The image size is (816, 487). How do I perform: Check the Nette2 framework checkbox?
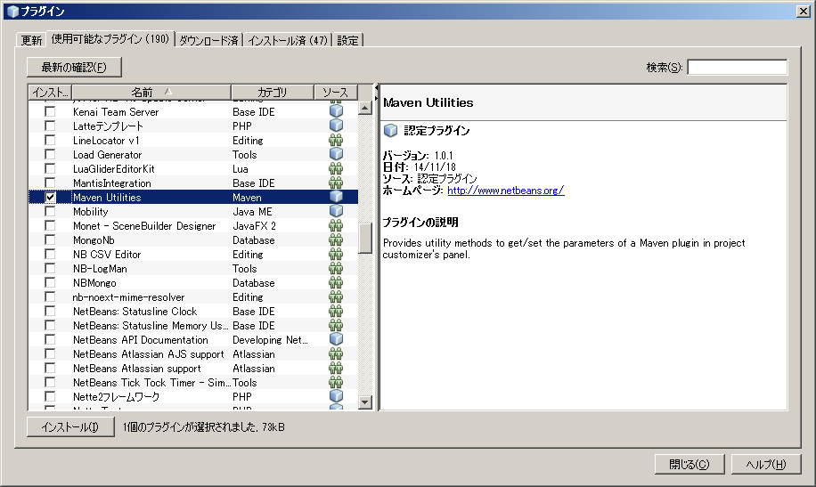tap(50, 396)
